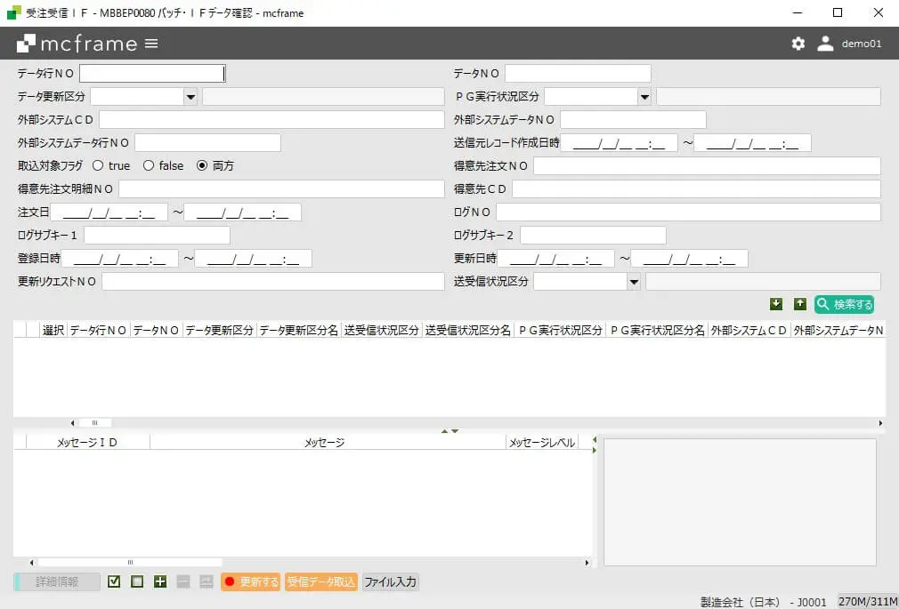Click the 更新日時 end date field

[690, 259]
